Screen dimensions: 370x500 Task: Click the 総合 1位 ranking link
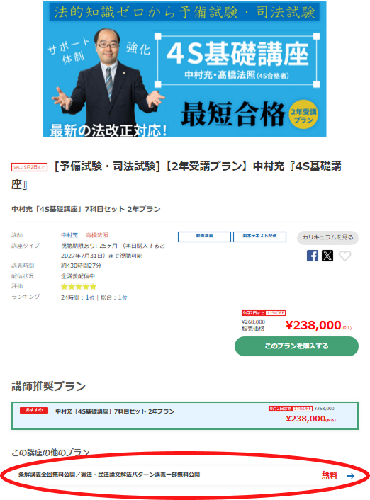pos(123,297)
